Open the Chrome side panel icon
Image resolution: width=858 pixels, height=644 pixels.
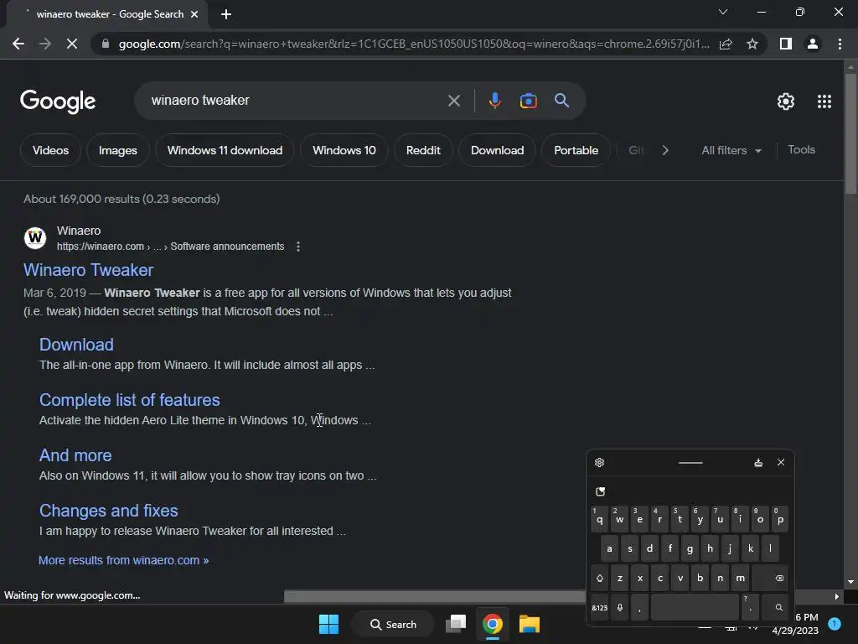[786, 44]
